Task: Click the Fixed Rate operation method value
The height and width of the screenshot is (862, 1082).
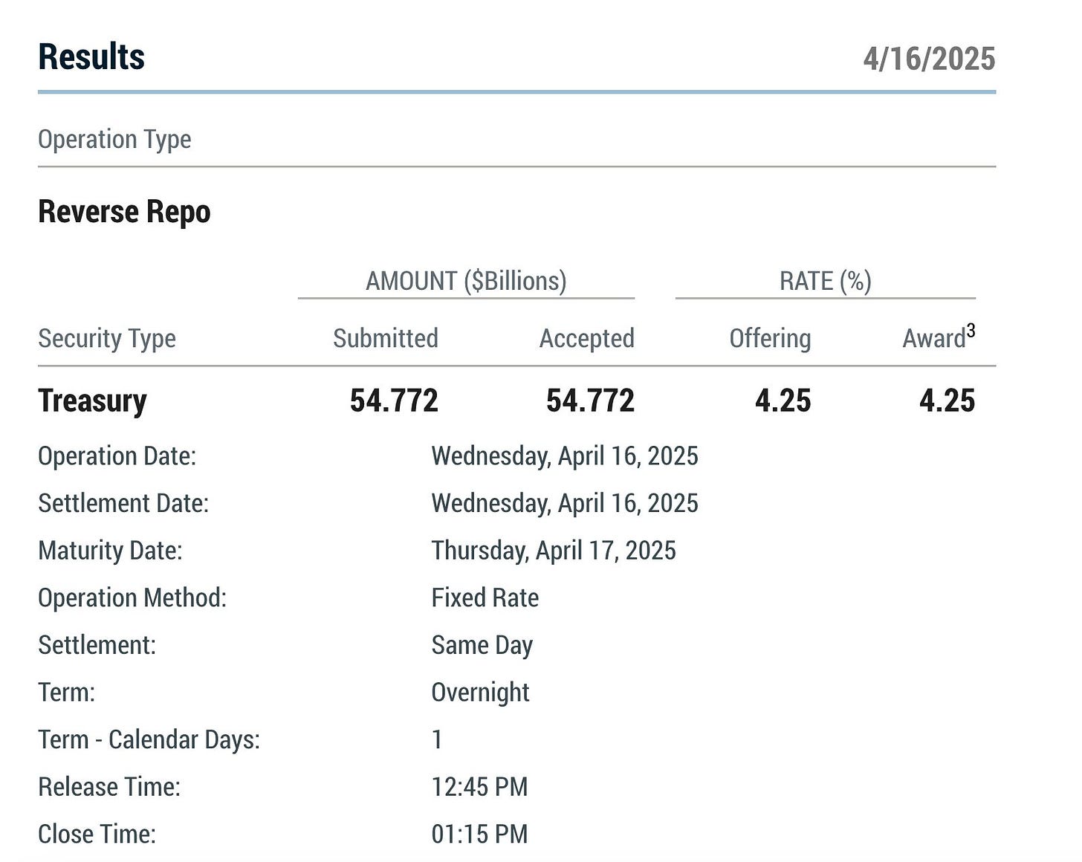Action: [x=485, y=597]
